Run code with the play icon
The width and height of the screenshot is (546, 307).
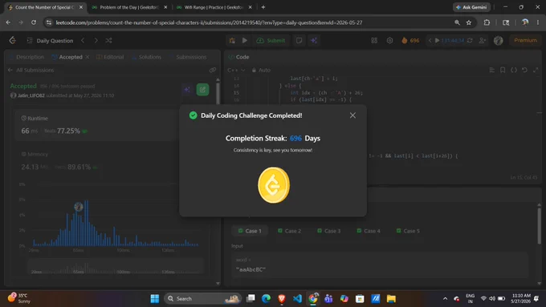[x=245, y=41]
